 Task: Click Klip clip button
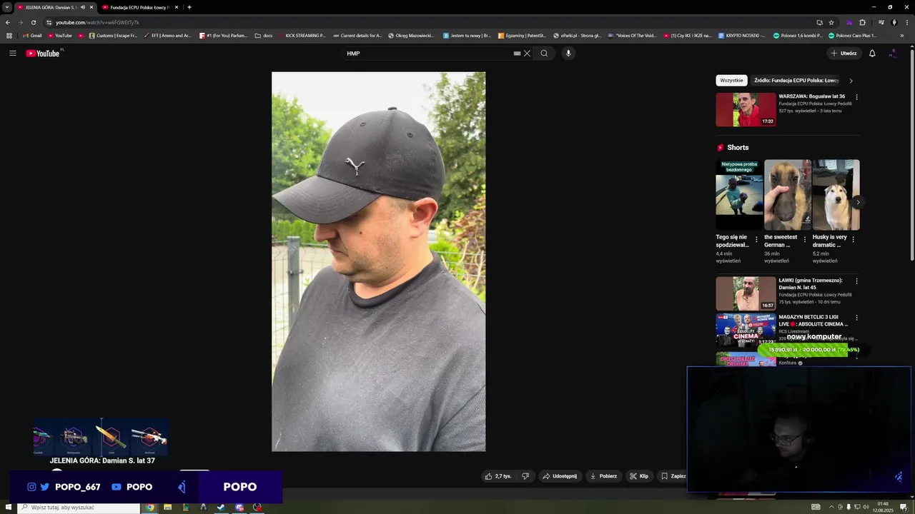(639, 476)
